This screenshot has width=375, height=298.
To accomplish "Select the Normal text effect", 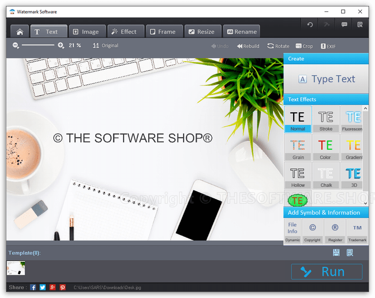I will [x=298, y=119].
